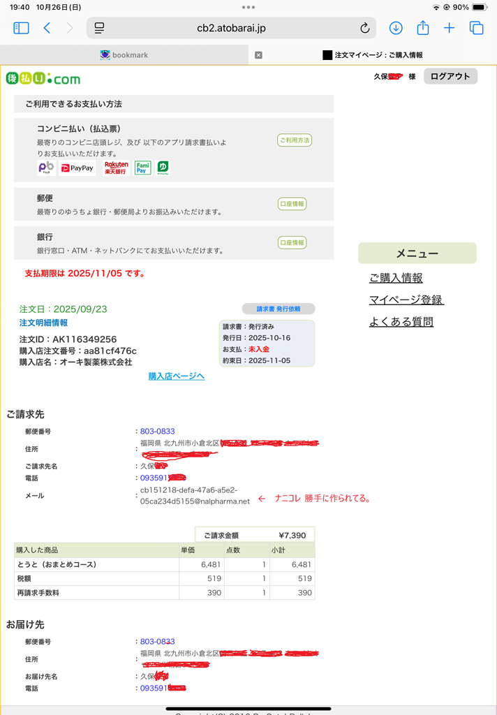Open ご購入情報 in the menu
Screen dimensions: 497x715
point(396,278)
